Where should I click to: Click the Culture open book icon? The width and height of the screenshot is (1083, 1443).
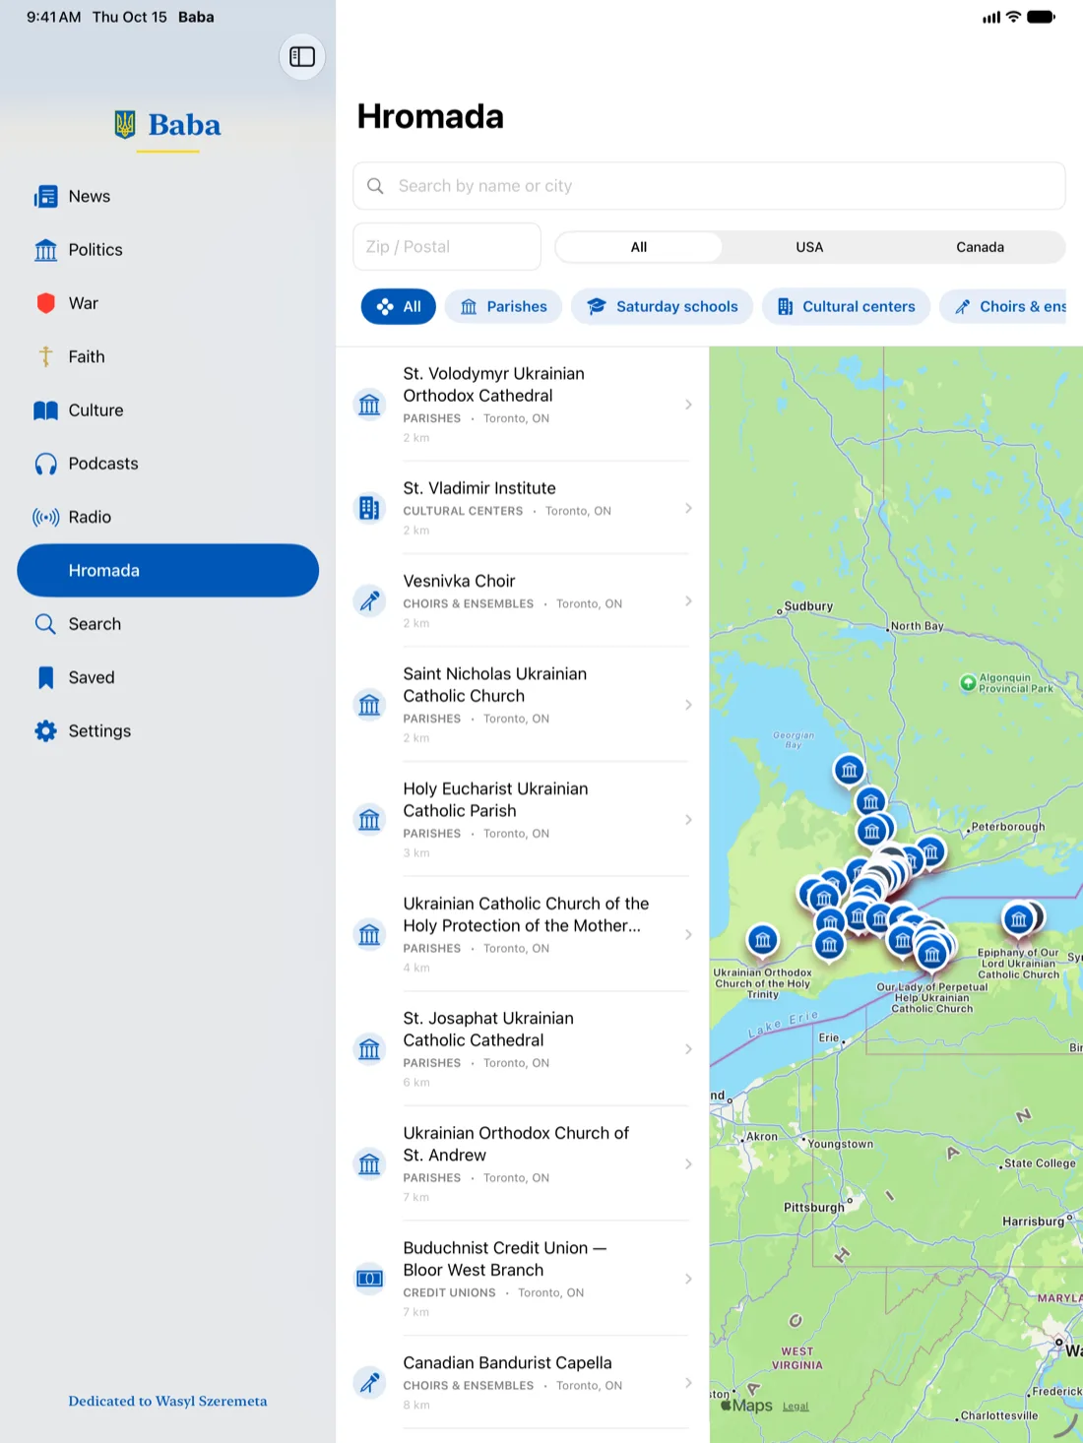click(x=45, y=410)
